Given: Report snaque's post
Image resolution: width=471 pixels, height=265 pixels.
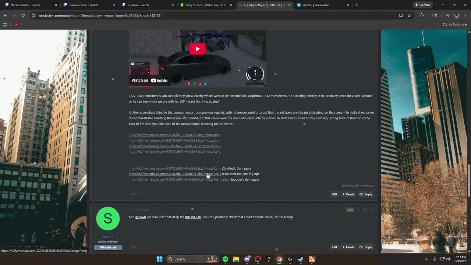Looking at the screenshot, I should [134, 247].
